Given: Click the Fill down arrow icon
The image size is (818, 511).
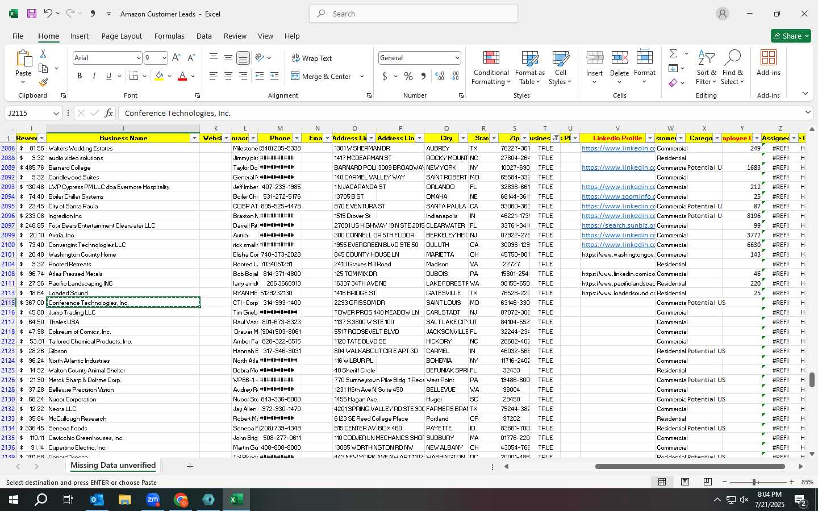Looking at the screenshot, I should tap(673, 68).
